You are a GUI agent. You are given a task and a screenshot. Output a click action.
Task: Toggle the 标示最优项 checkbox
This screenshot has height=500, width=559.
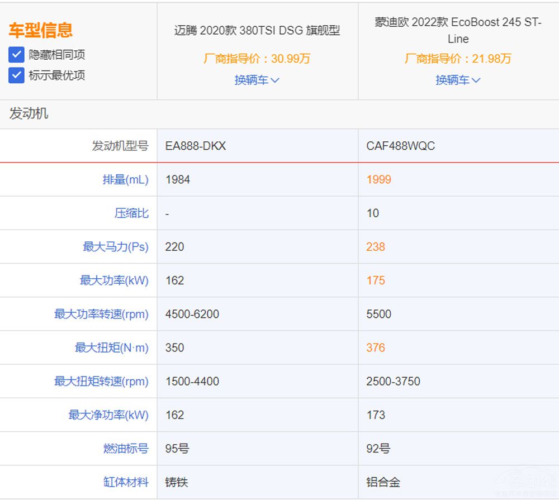[x=16, y=75]
